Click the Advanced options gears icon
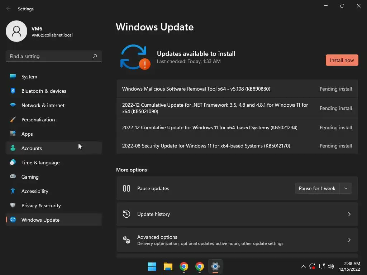367x275 pixels. click(x=127, y=240)
